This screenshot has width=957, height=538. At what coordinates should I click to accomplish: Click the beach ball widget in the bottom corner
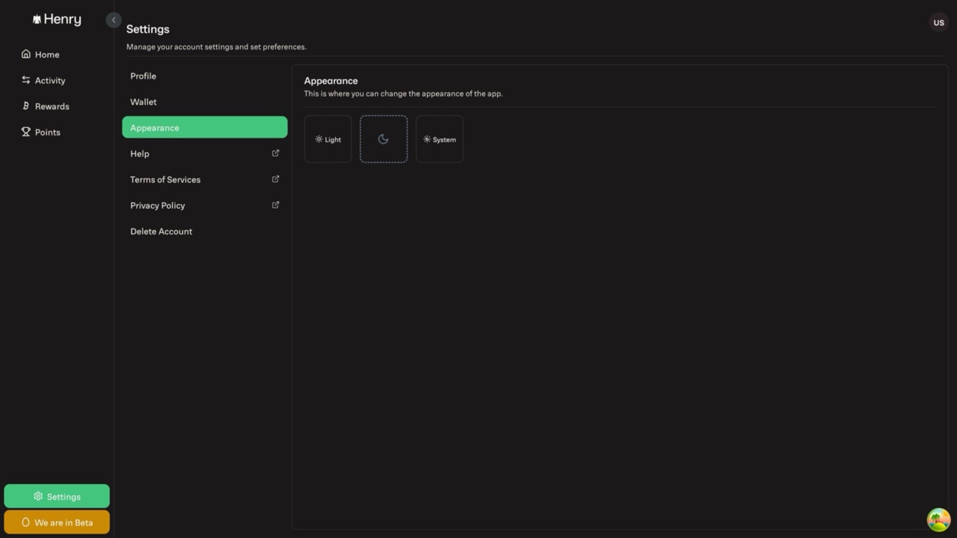click(x=938, y=520)
